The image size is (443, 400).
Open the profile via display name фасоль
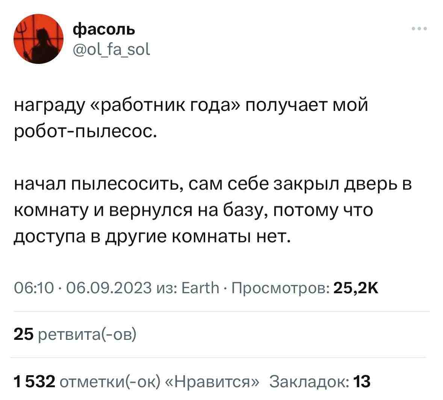(104, 29)
